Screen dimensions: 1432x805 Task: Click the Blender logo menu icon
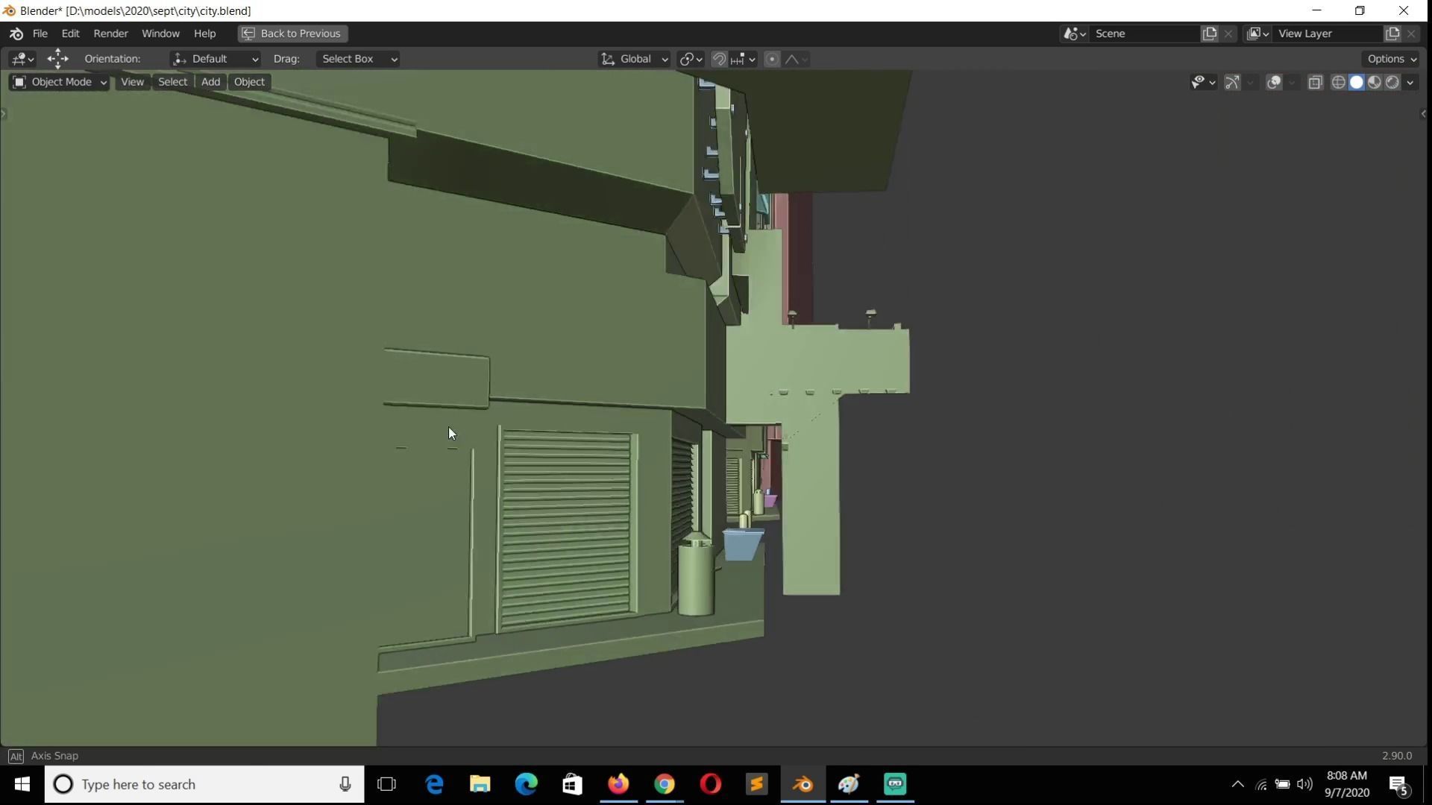tap(16, 34)
